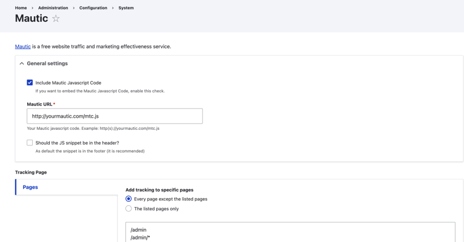Open Configuration breadcrumb link
Screen dimensions: 464x242
pyautogui.click(x=93, y=8)
